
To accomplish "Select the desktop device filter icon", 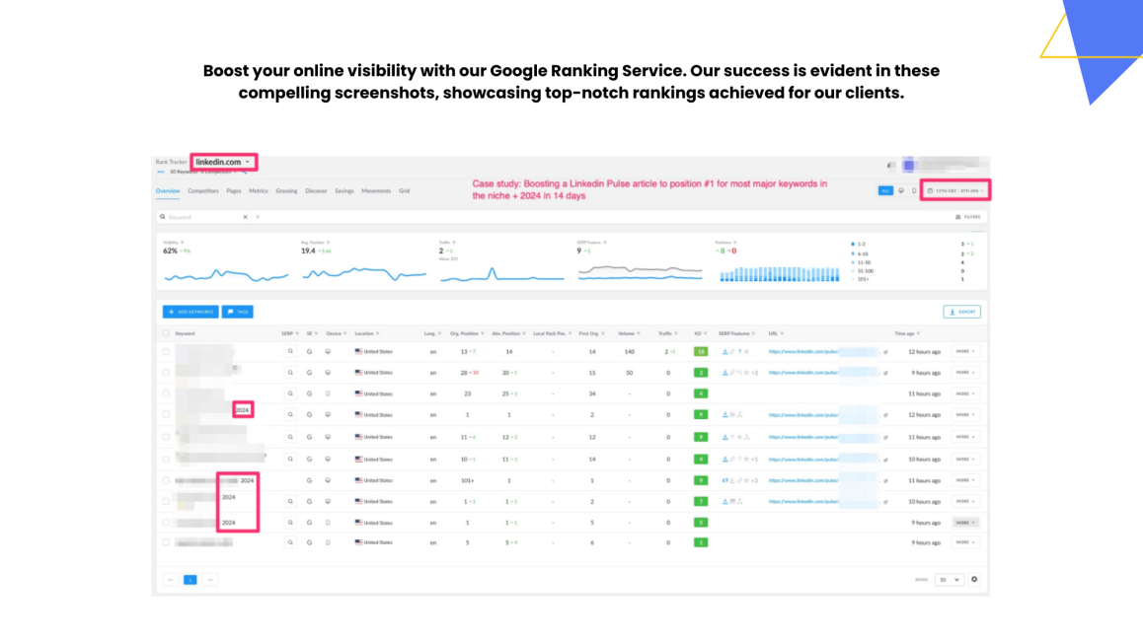I will click(x=901, y=190).
